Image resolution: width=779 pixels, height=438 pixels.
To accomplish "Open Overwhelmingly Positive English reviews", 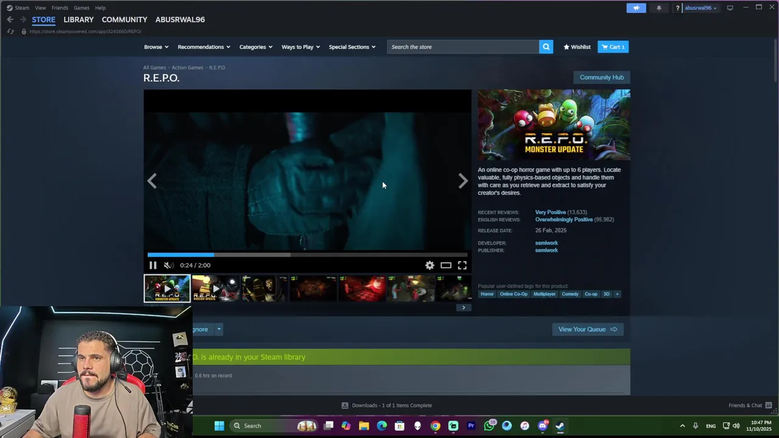I will [x=564, y=220].
